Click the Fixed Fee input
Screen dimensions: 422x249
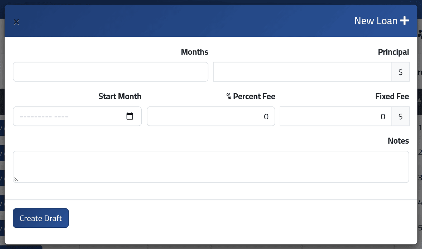coord(336,116)
